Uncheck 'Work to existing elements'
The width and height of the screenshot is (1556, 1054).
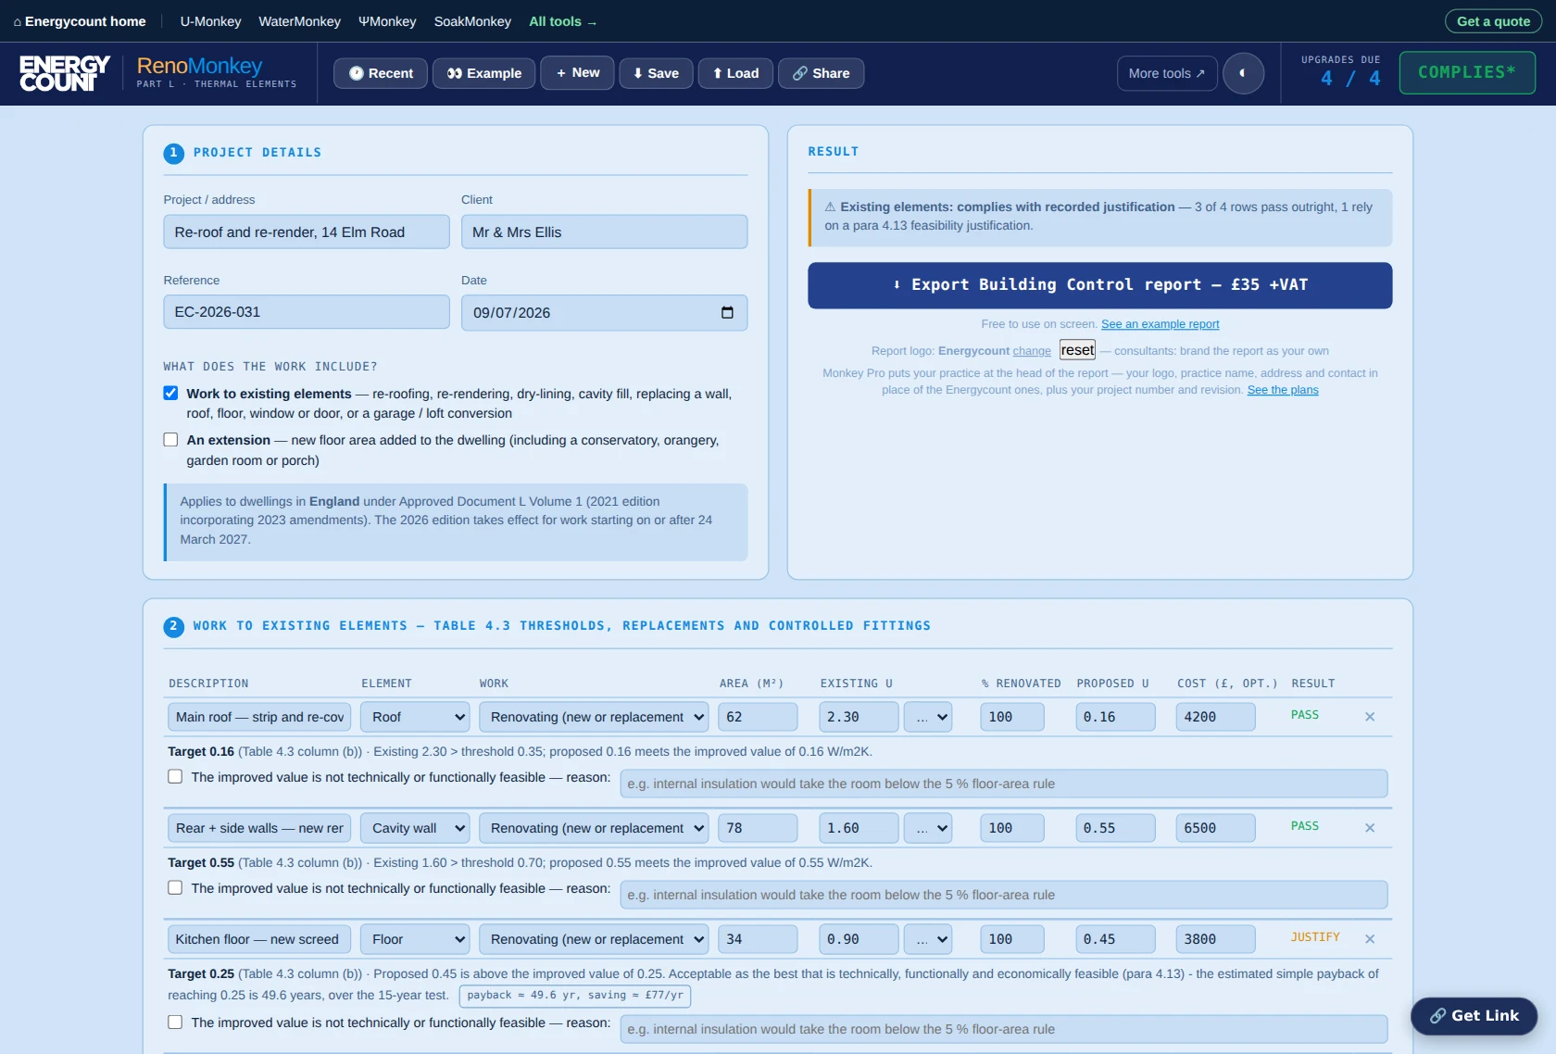(170, 393)
